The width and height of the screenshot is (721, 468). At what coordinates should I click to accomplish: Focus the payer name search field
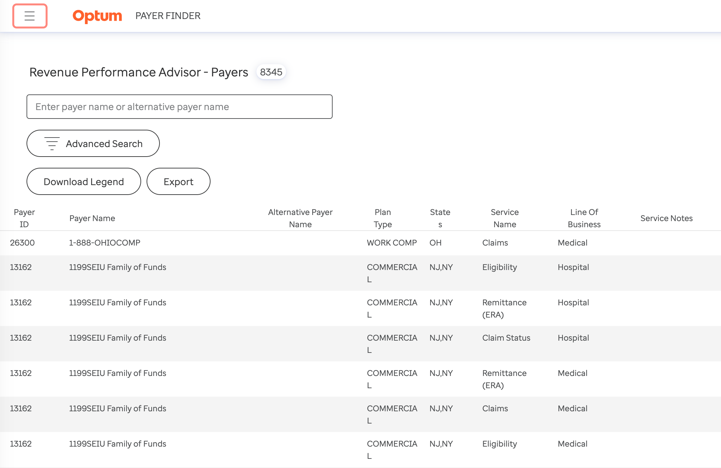click(x=180, y=107)
